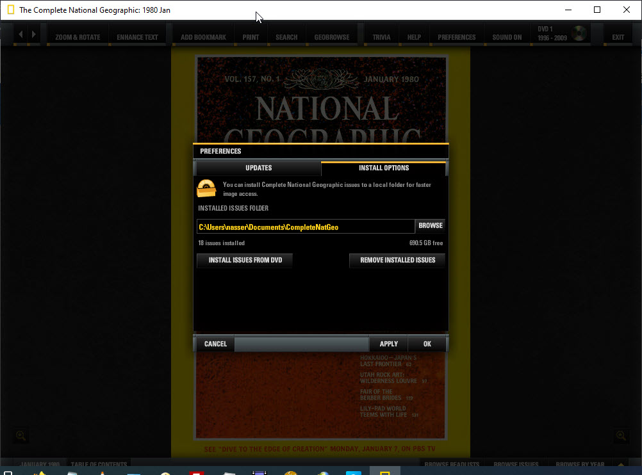Expand the bottom panel up arrow
The image size is (642, 475).
[621, 465]
